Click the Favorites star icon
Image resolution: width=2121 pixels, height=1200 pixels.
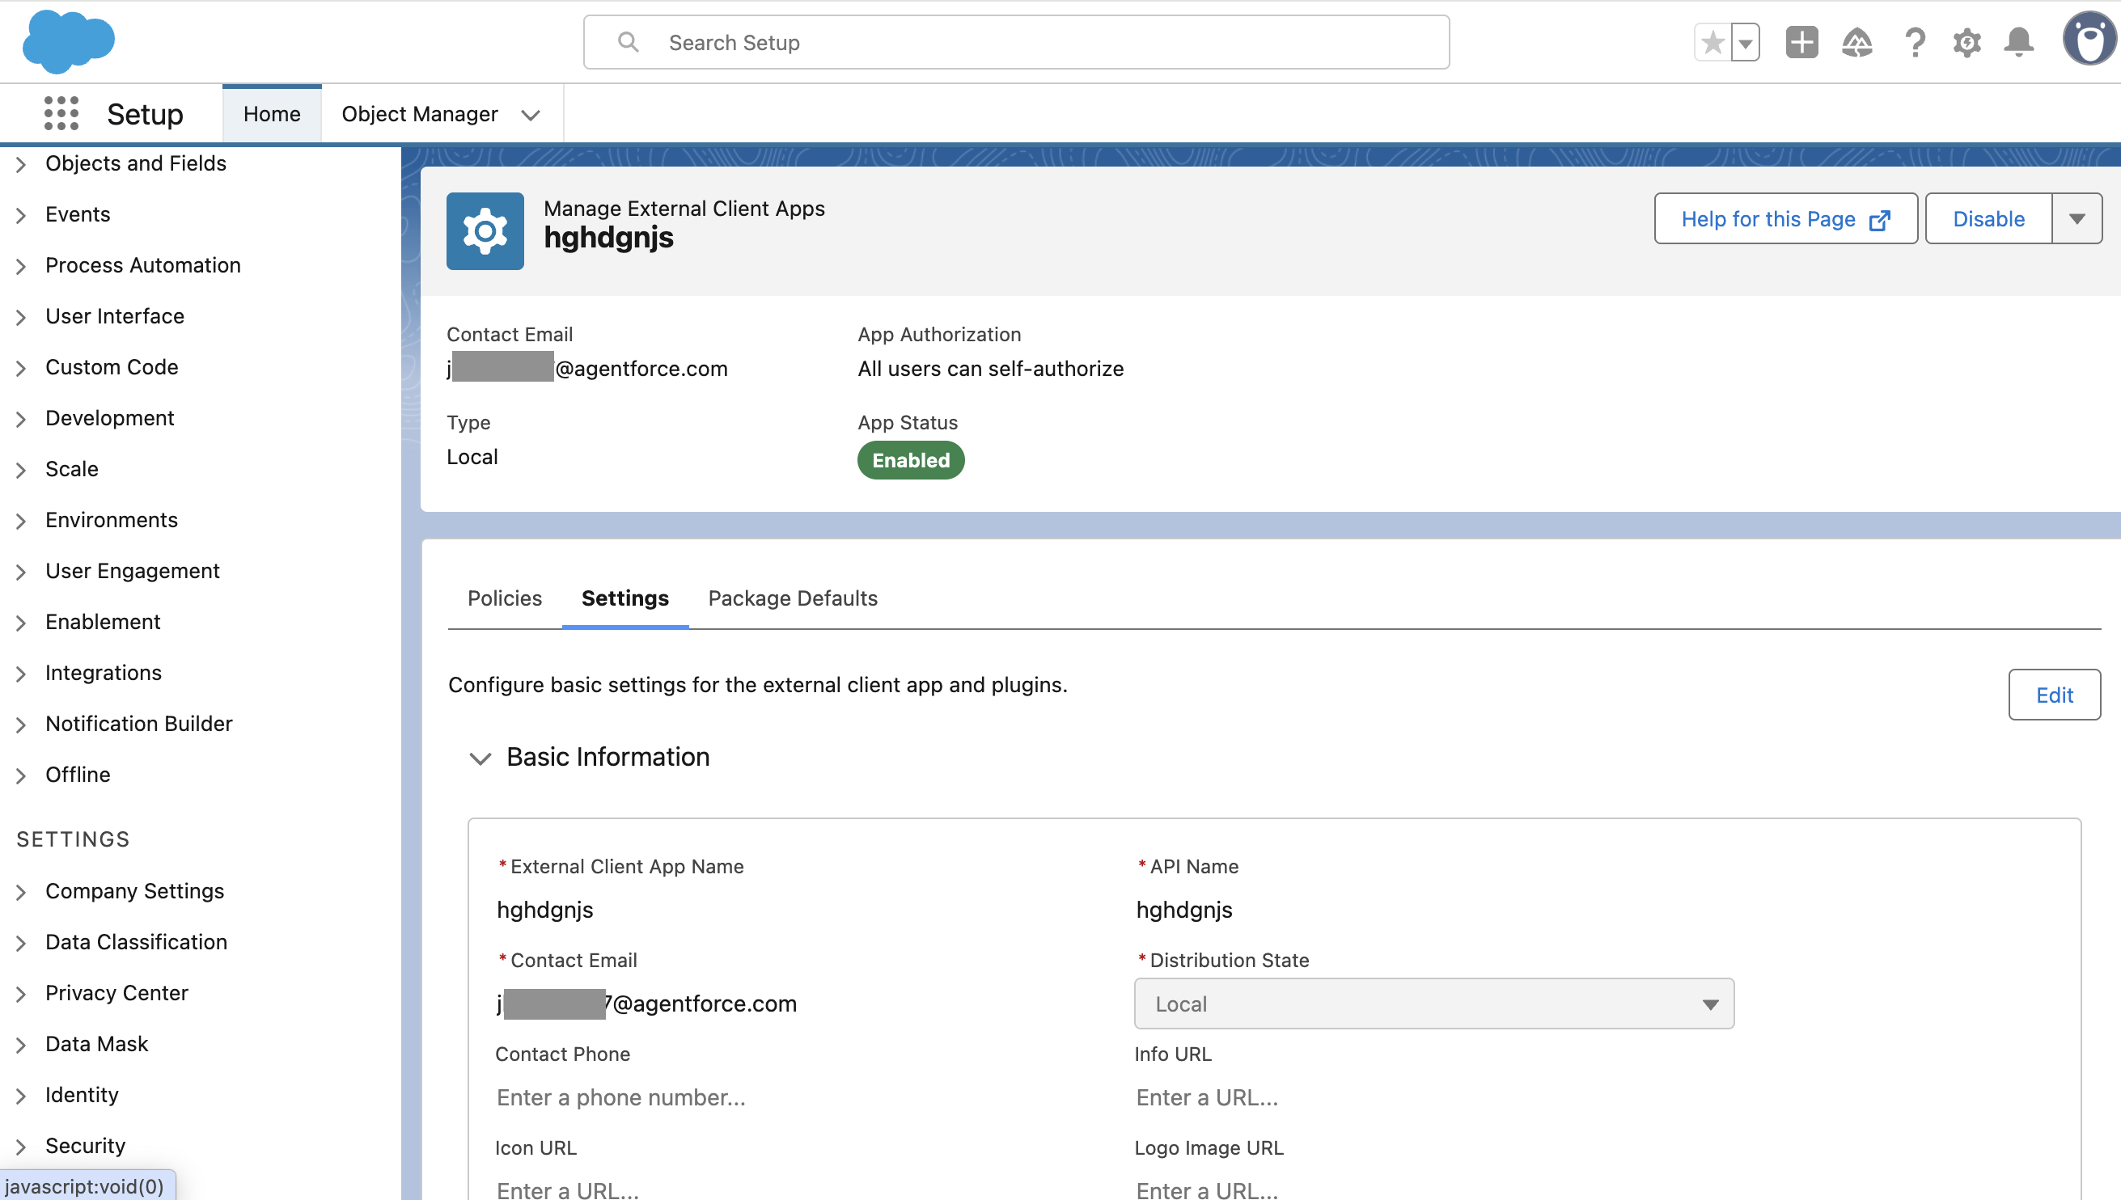[1712, 42]
